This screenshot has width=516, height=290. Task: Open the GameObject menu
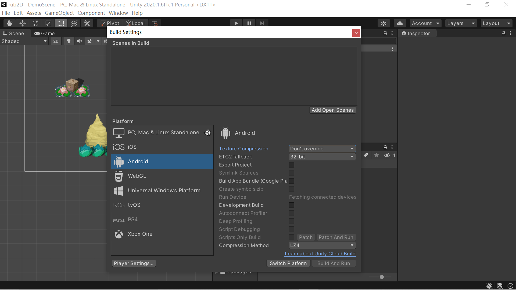point(59,13)
